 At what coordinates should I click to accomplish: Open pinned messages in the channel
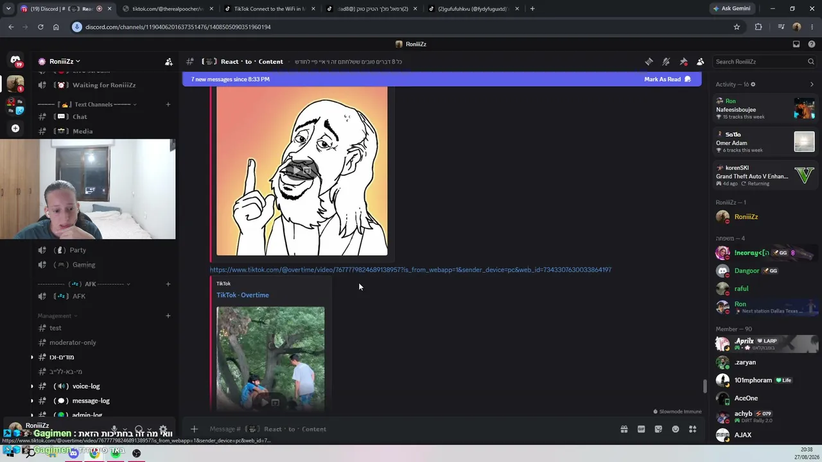point(683,62)
